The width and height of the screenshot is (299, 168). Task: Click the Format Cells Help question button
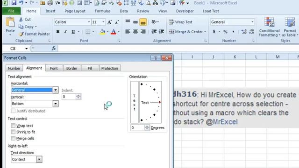[x=156, y=58]
